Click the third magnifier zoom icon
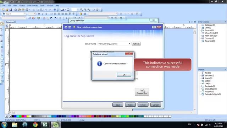Image resolution: width=227 pixels, height=128 pixels. tap(89, 10)
